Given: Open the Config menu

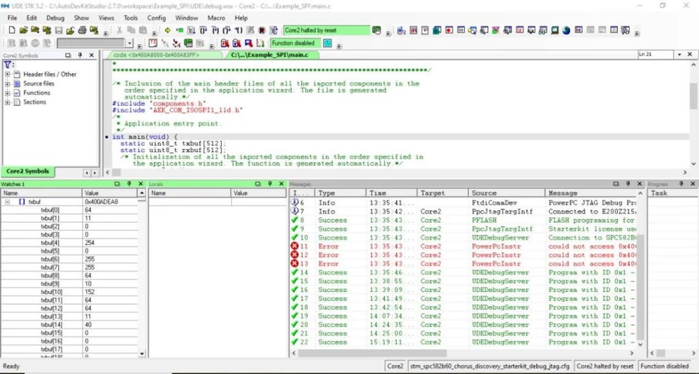Looking at the screenshot, I should coord(157,18).
